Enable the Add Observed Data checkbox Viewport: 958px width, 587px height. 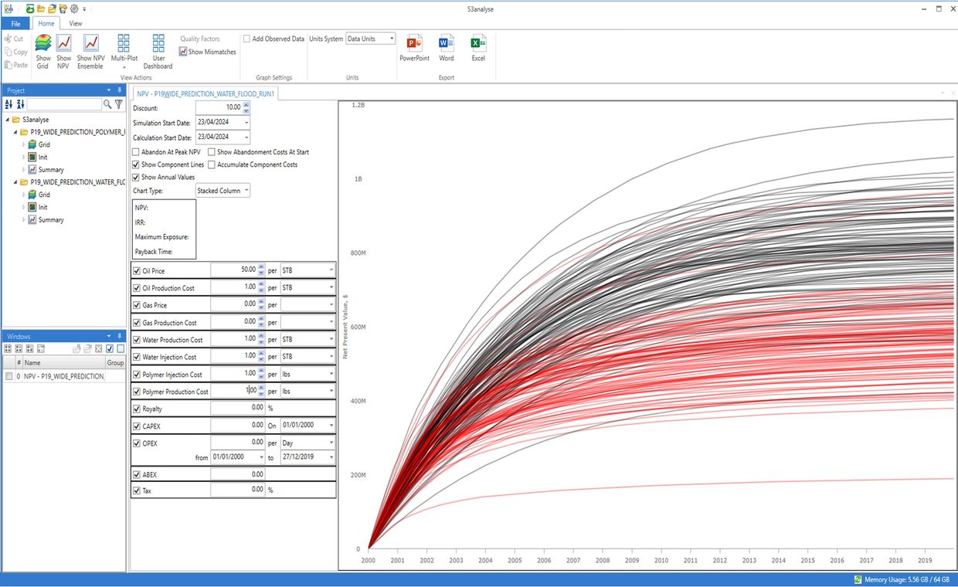pos(247,39)
